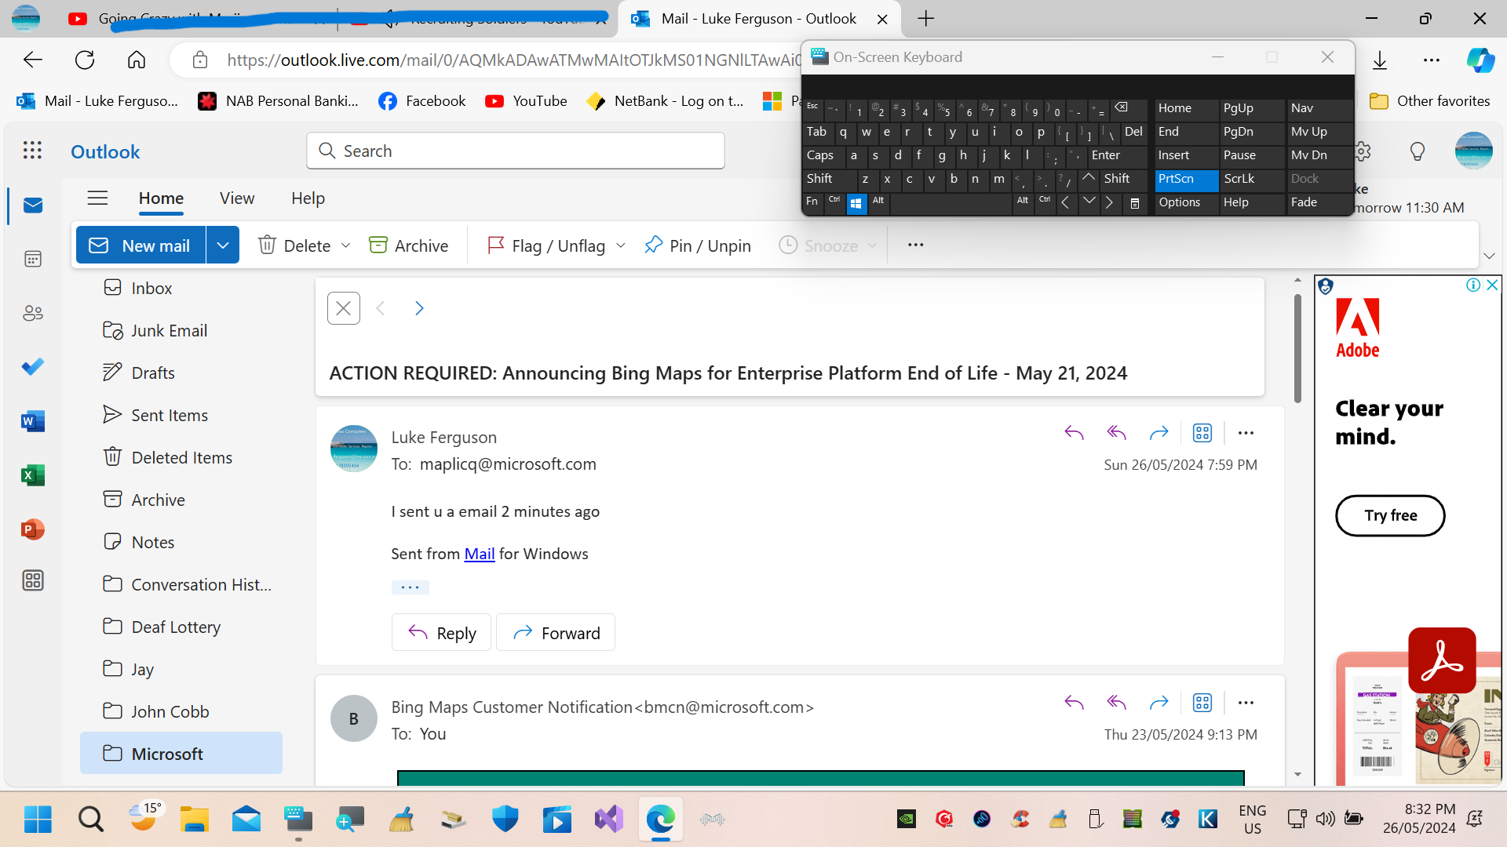Open Outlook settings gear

coord(1364,151)
